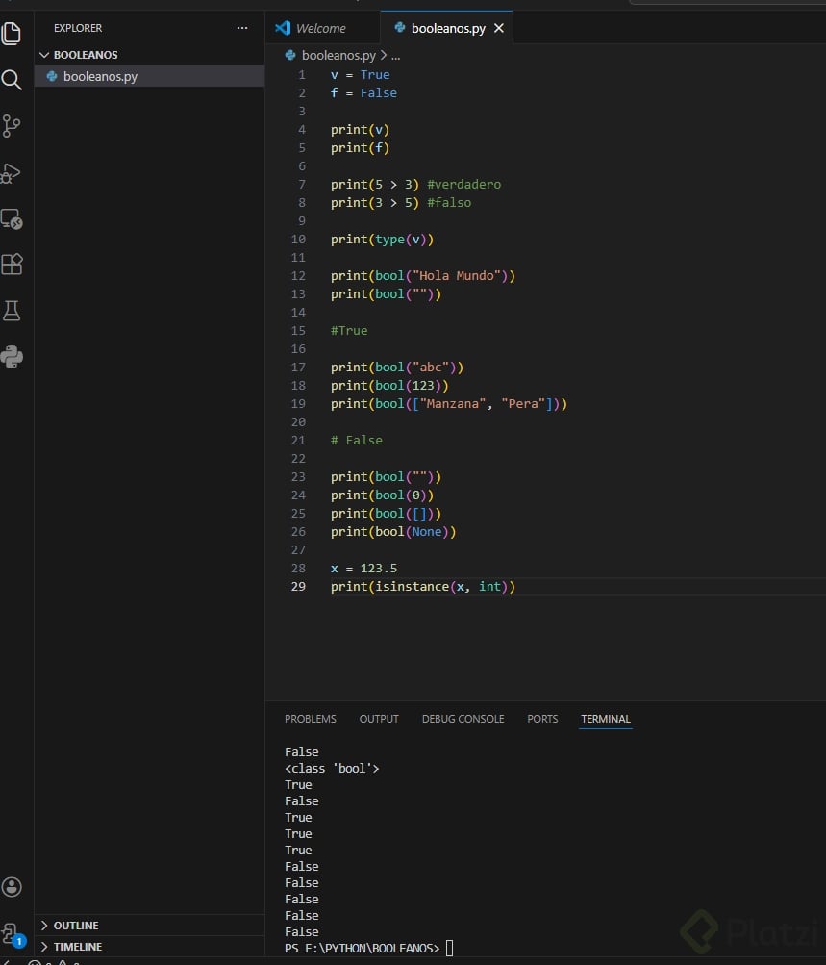Screen dimensions: 826x965
Task: Open the Testing flask icon
Action: click(12, 311)
